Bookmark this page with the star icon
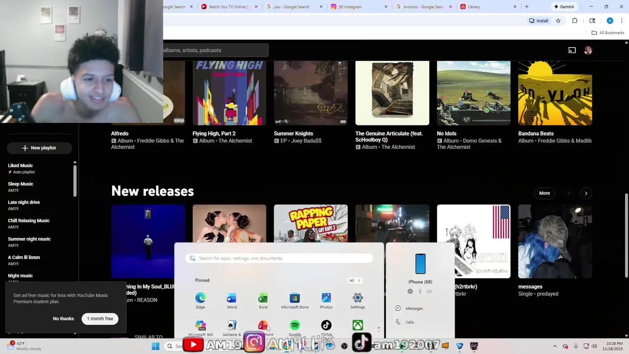The width and height of the screenshot is (629, 354). (x=558, y=21)
